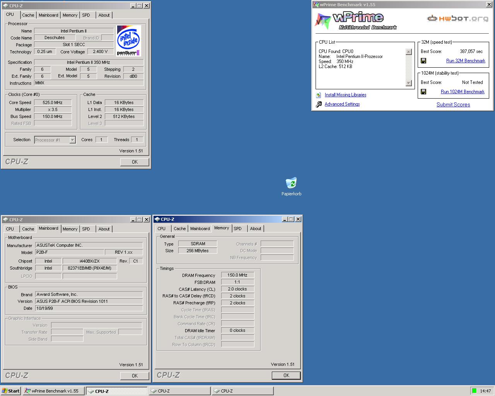Click the i440BX/ZX chipset field
Screen dimensions: 495x396
[90, 261]
